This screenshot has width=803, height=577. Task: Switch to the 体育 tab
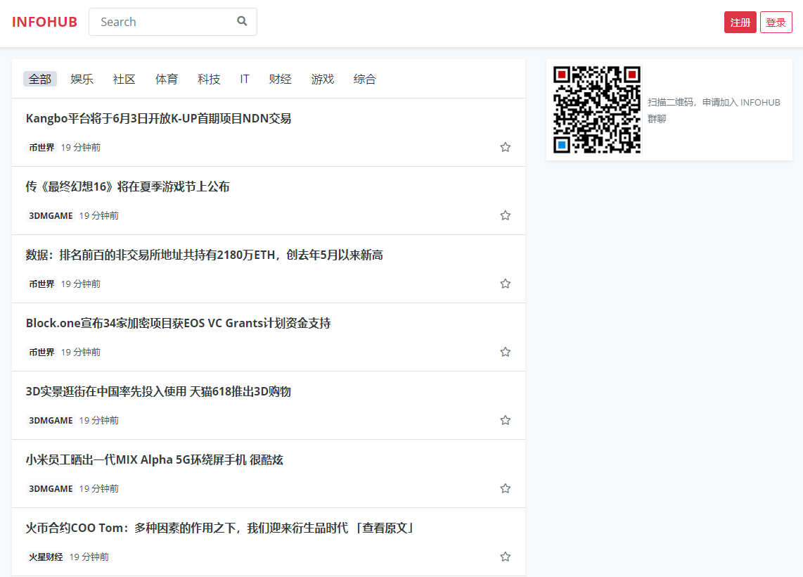(167, 79)
